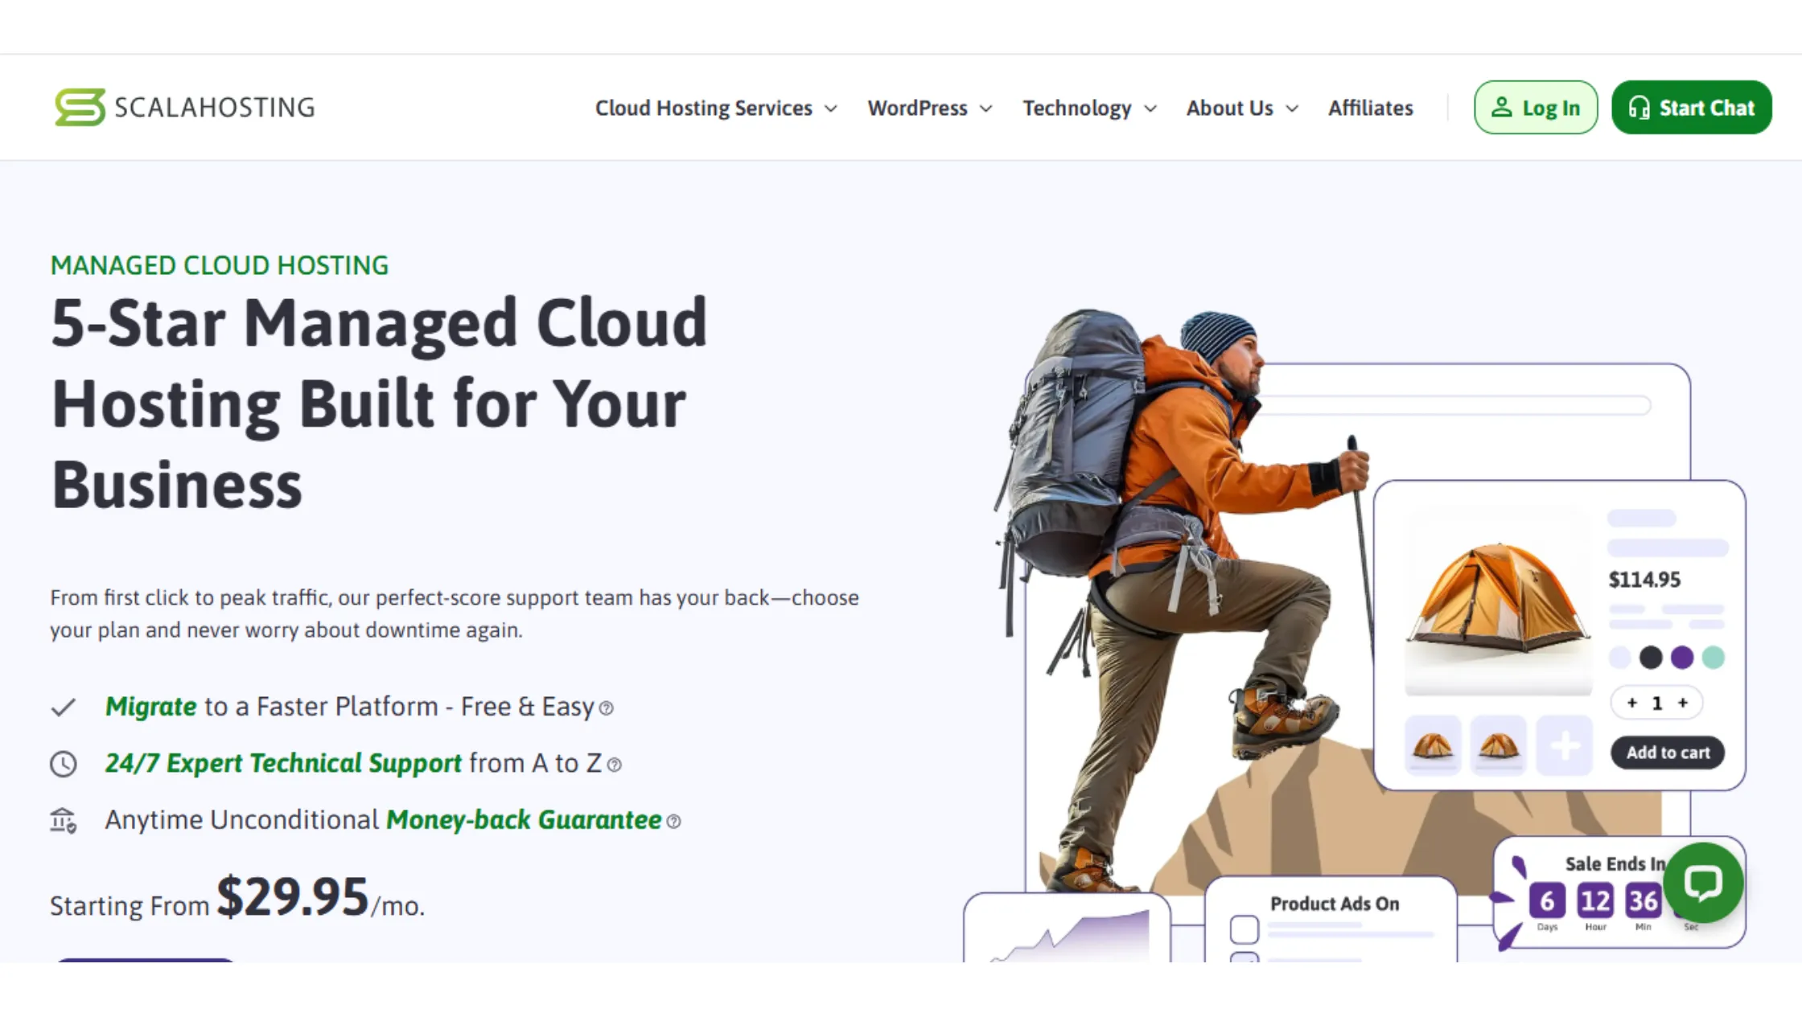Screen dimensions: 1802x1013
Task: Expand the About Us dropdown chevron
Action: [1292, 109]
